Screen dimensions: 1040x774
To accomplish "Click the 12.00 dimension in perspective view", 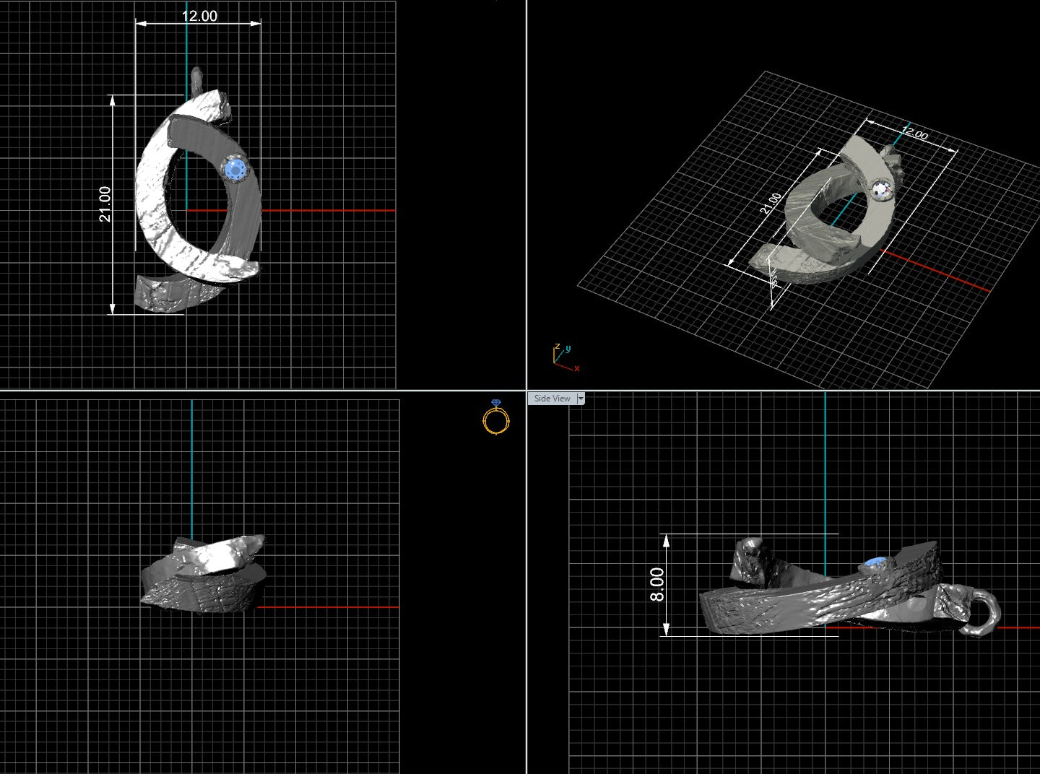I will coord(915,133).
